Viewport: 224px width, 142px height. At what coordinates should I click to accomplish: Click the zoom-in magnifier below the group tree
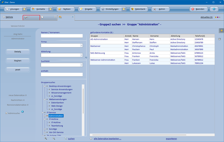[46, 138]
